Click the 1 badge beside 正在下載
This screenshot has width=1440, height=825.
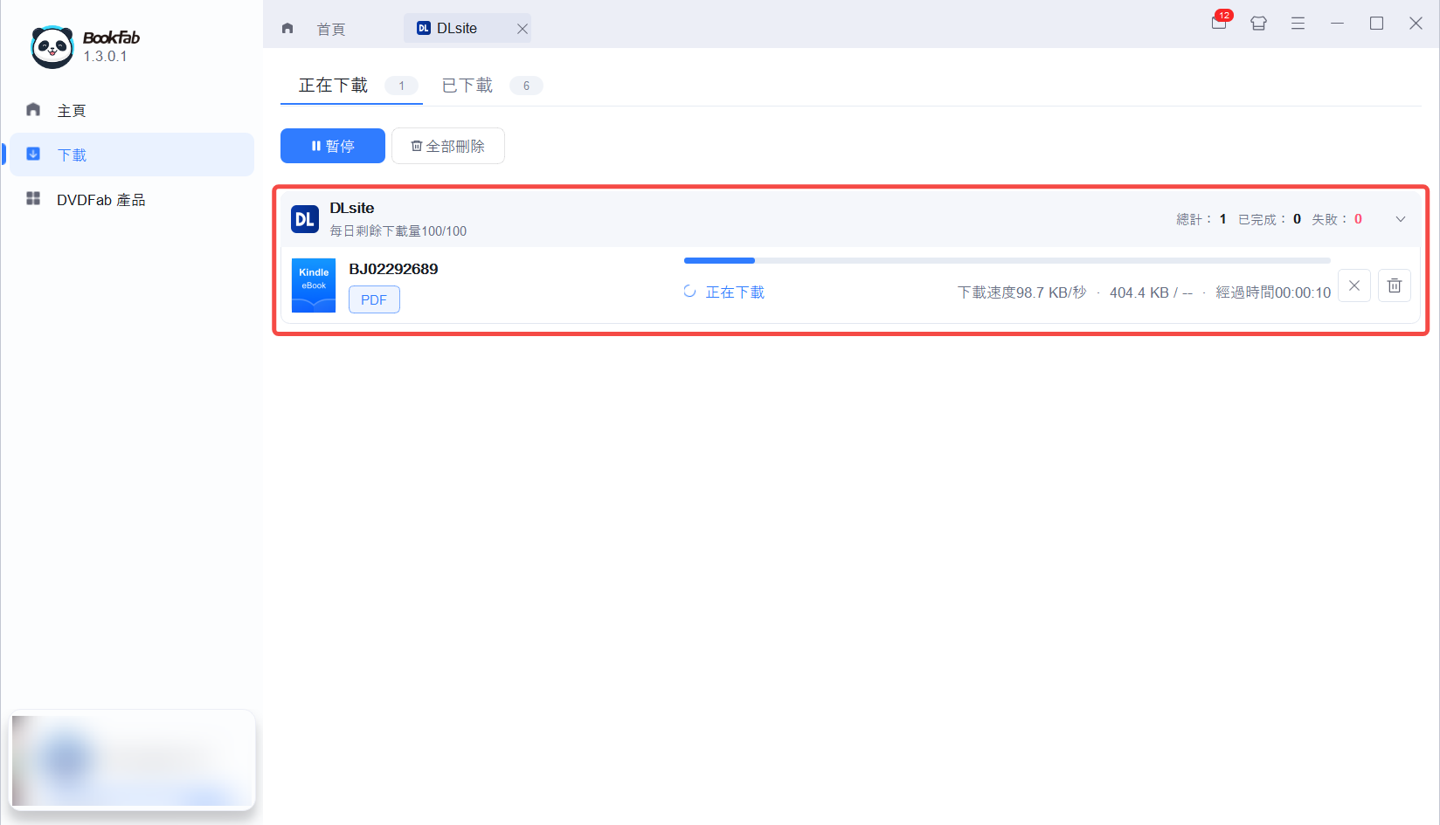[402, 86]
